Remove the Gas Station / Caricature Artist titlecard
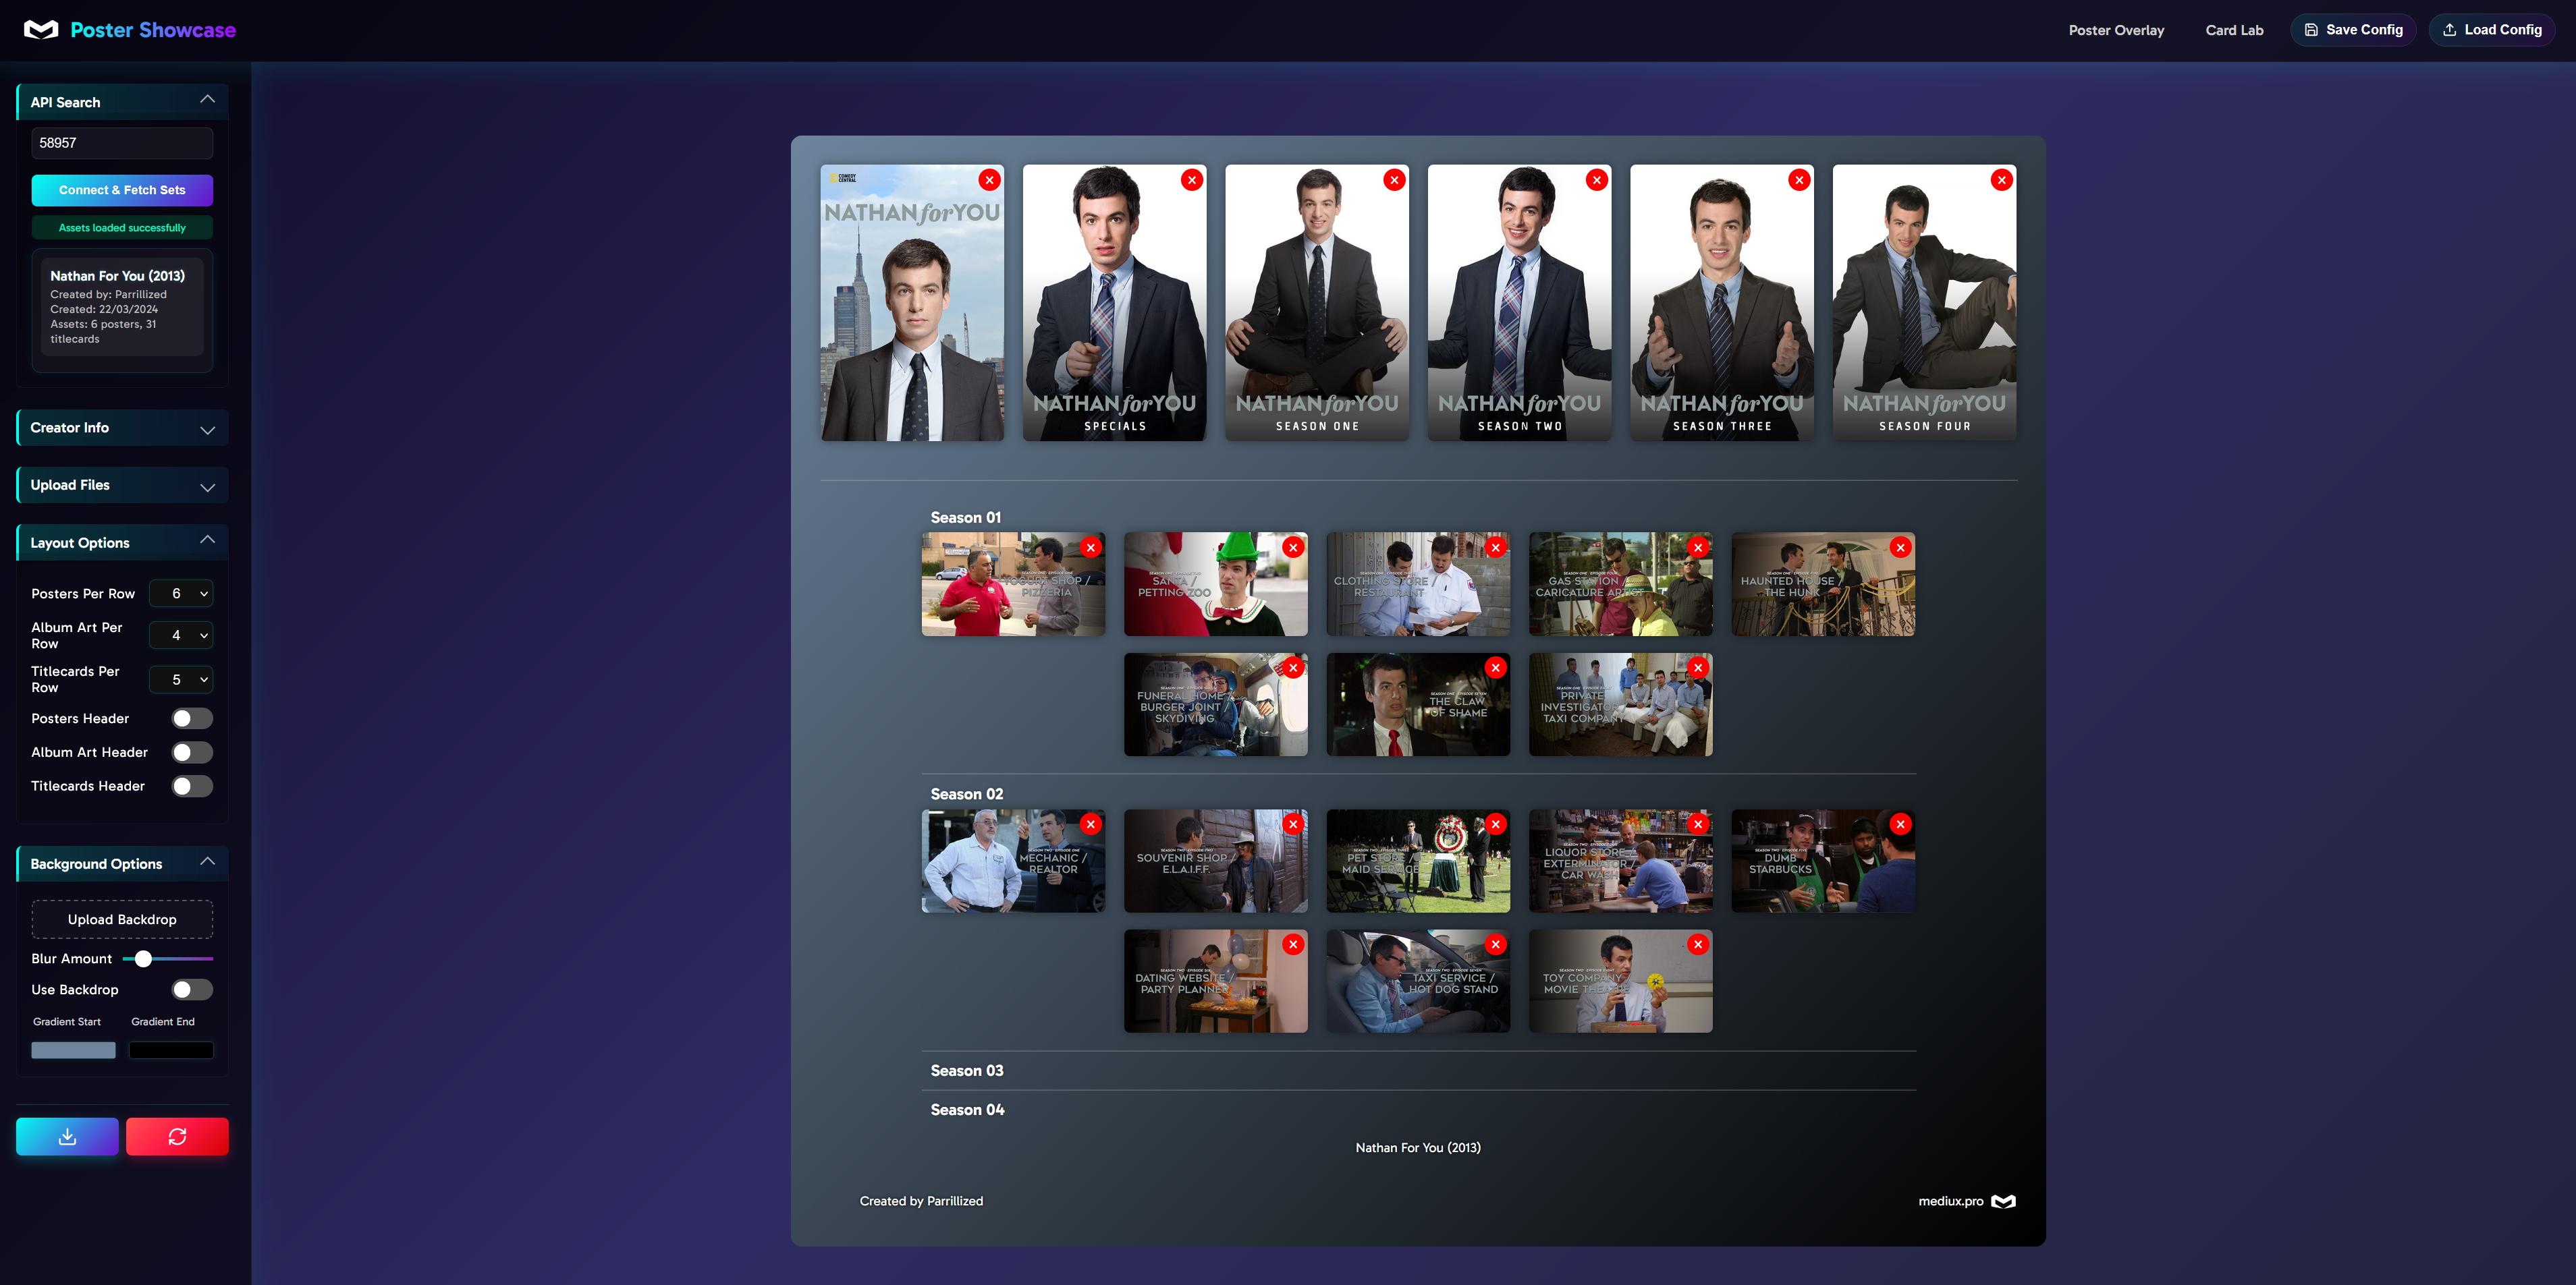The image size is (2576, 1285). point(1698,548)
